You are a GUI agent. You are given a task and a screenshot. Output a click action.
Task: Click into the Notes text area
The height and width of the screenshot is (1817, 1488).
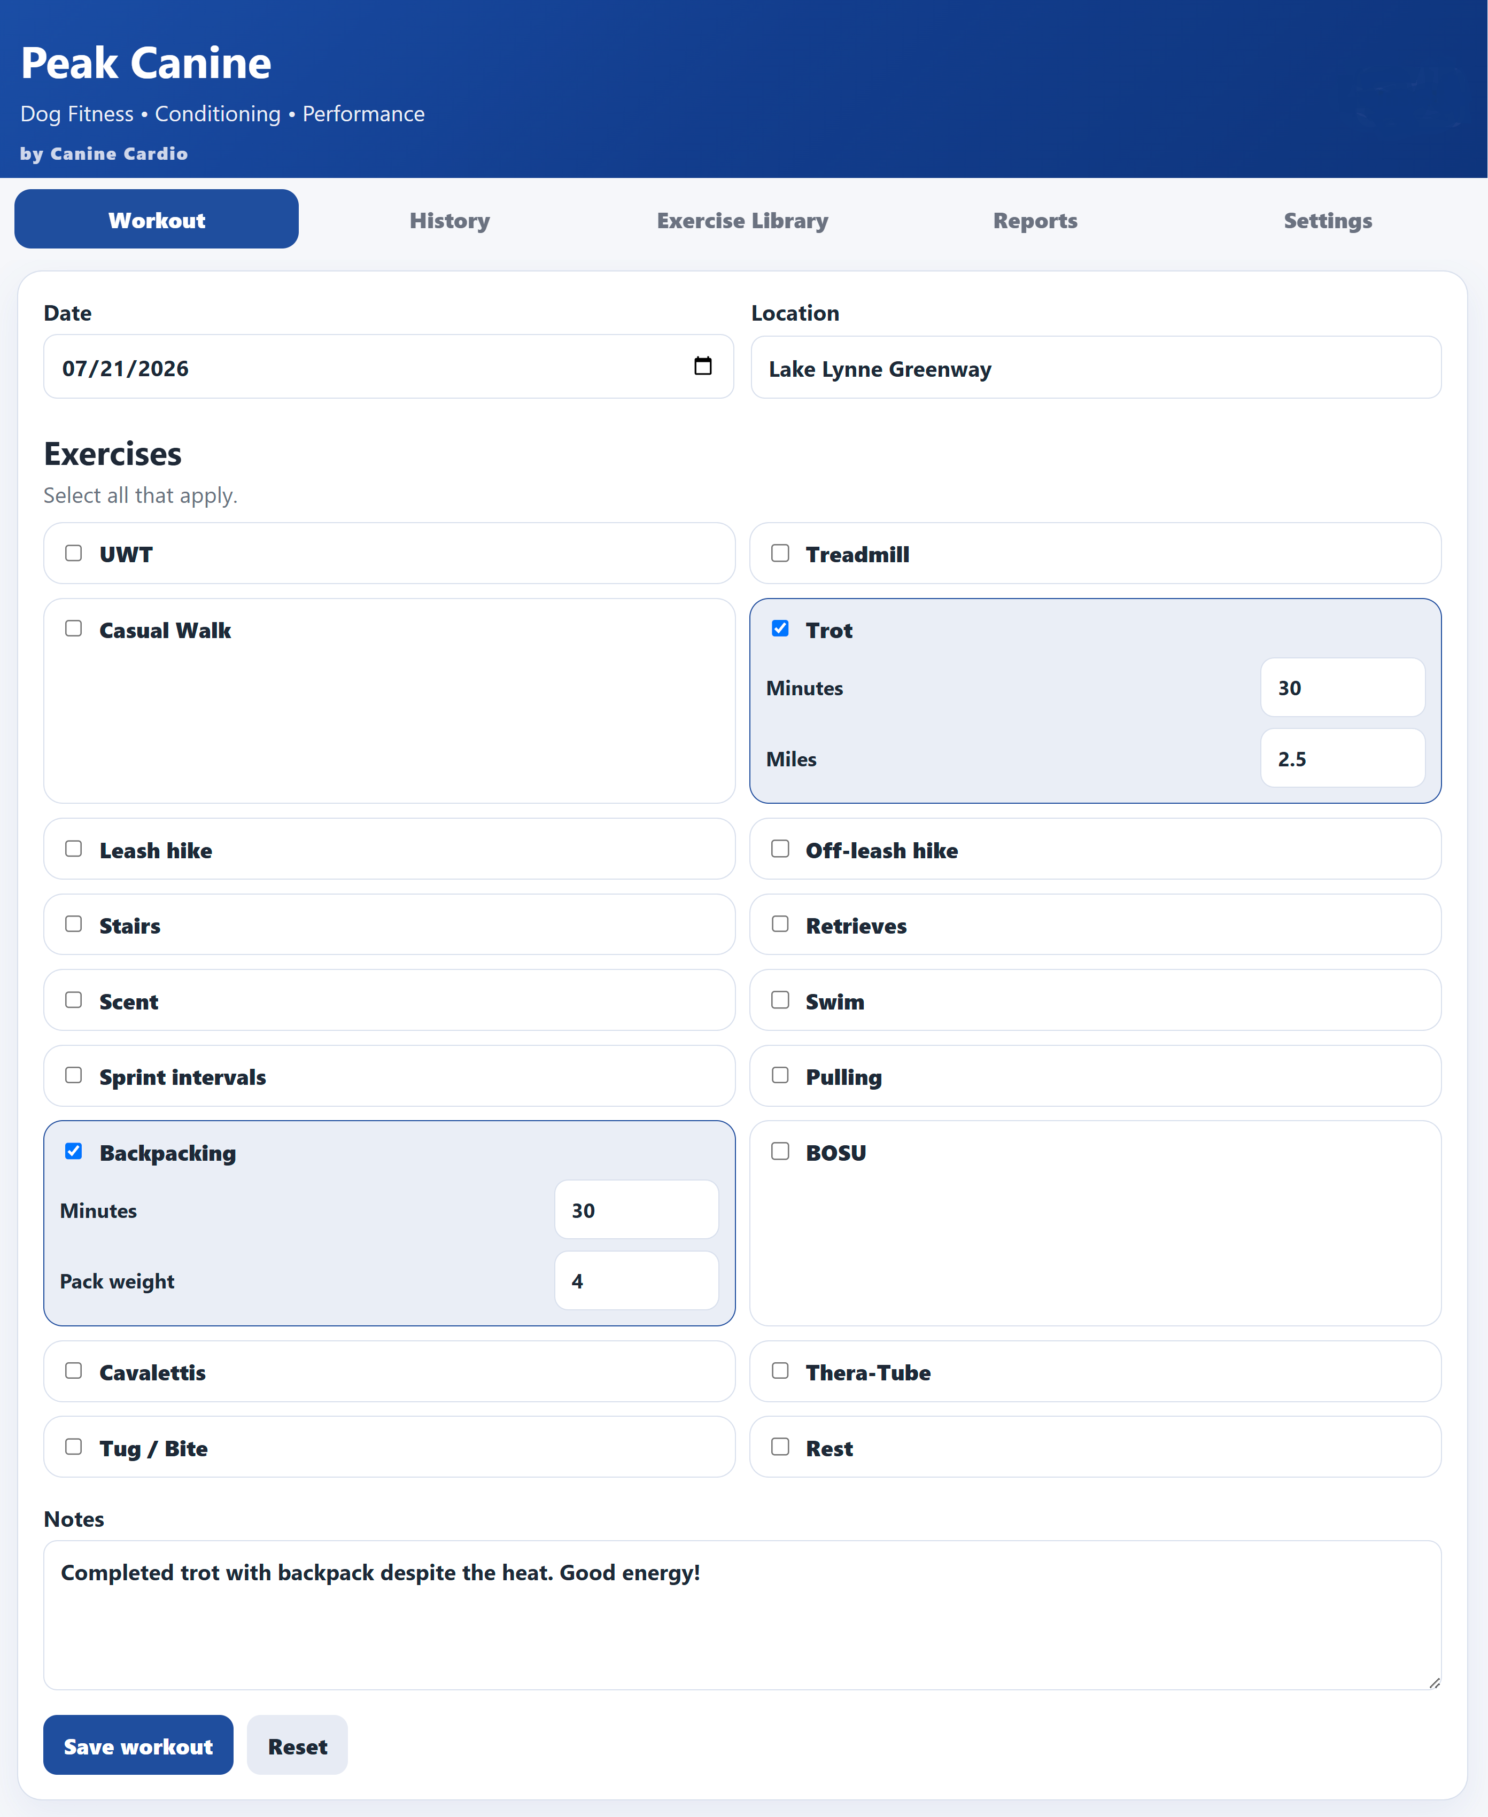(x=742, y=1616)
